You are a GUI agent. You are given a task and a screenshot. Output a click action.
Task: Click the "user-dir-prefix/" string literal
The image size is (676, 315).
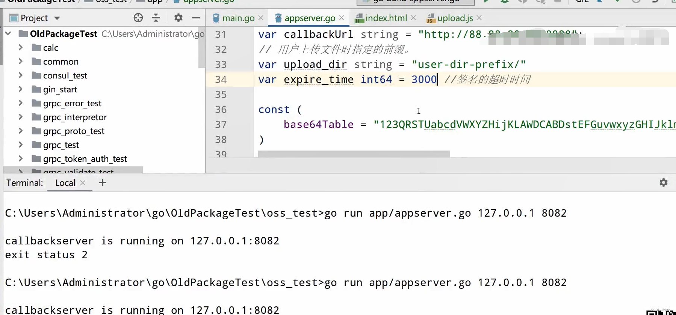pos(469,65)
